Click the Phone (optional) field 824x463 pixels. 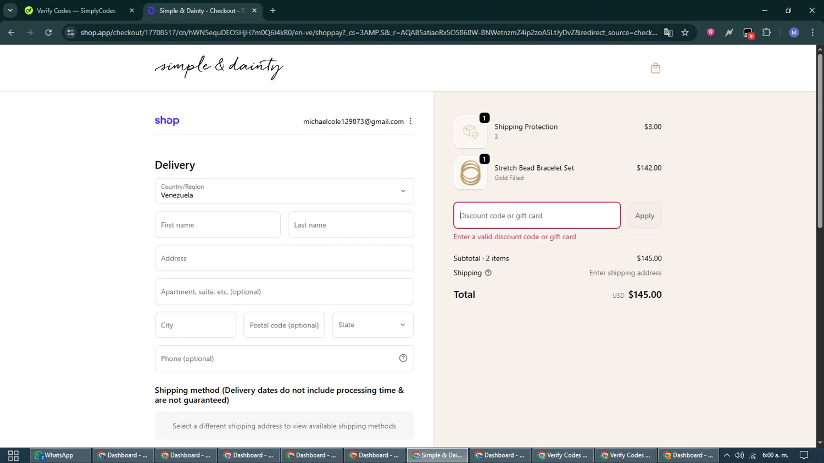point(284,358)
